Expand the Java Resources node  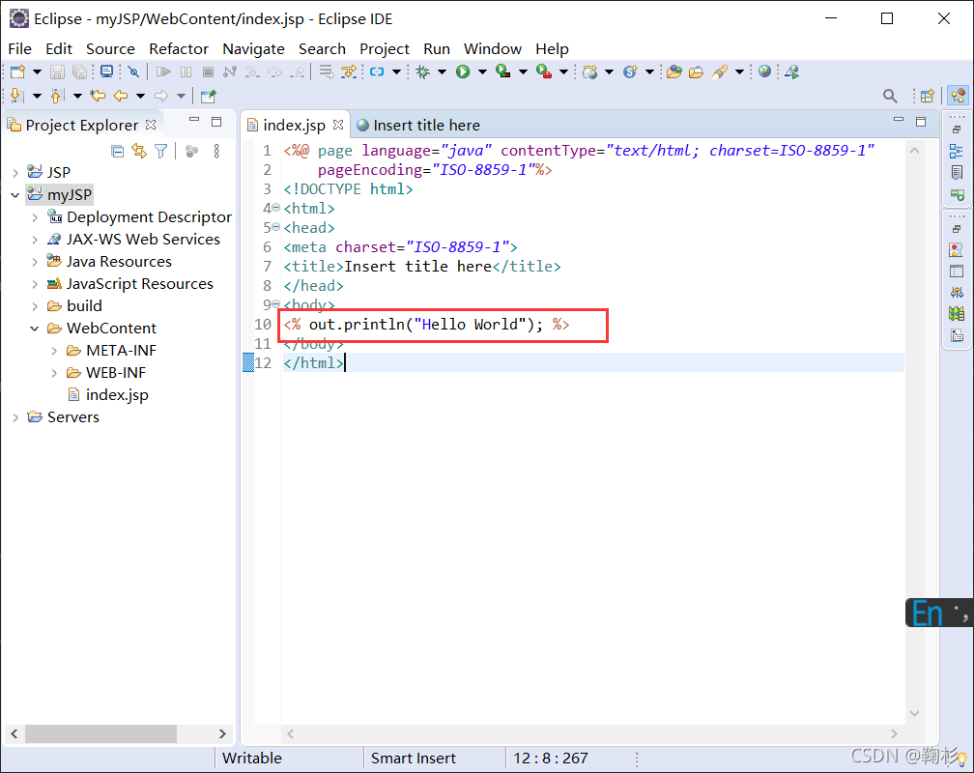pyautogui.click(x=35, y=262)
